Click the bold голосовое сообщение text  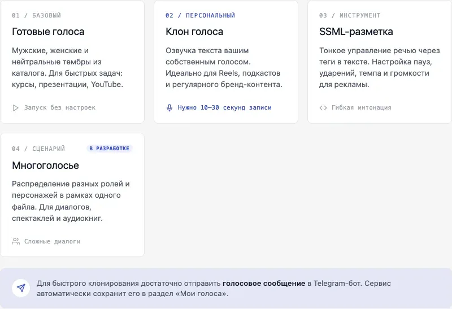264,284
